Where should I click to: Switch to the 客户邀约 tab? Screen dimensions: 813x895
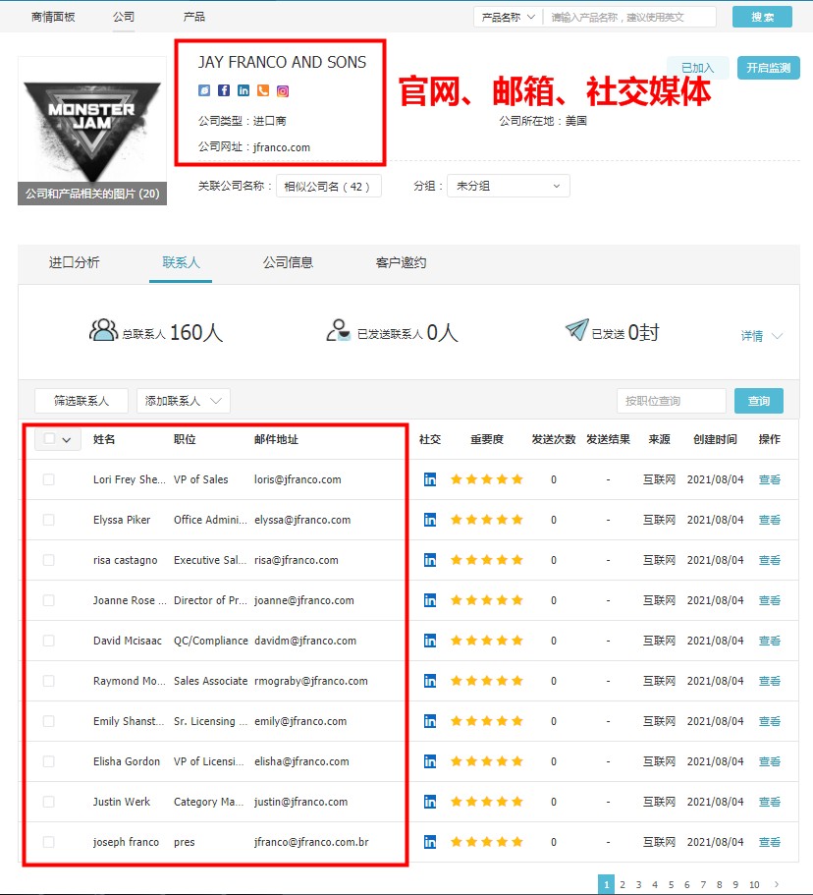click(401, 262)
